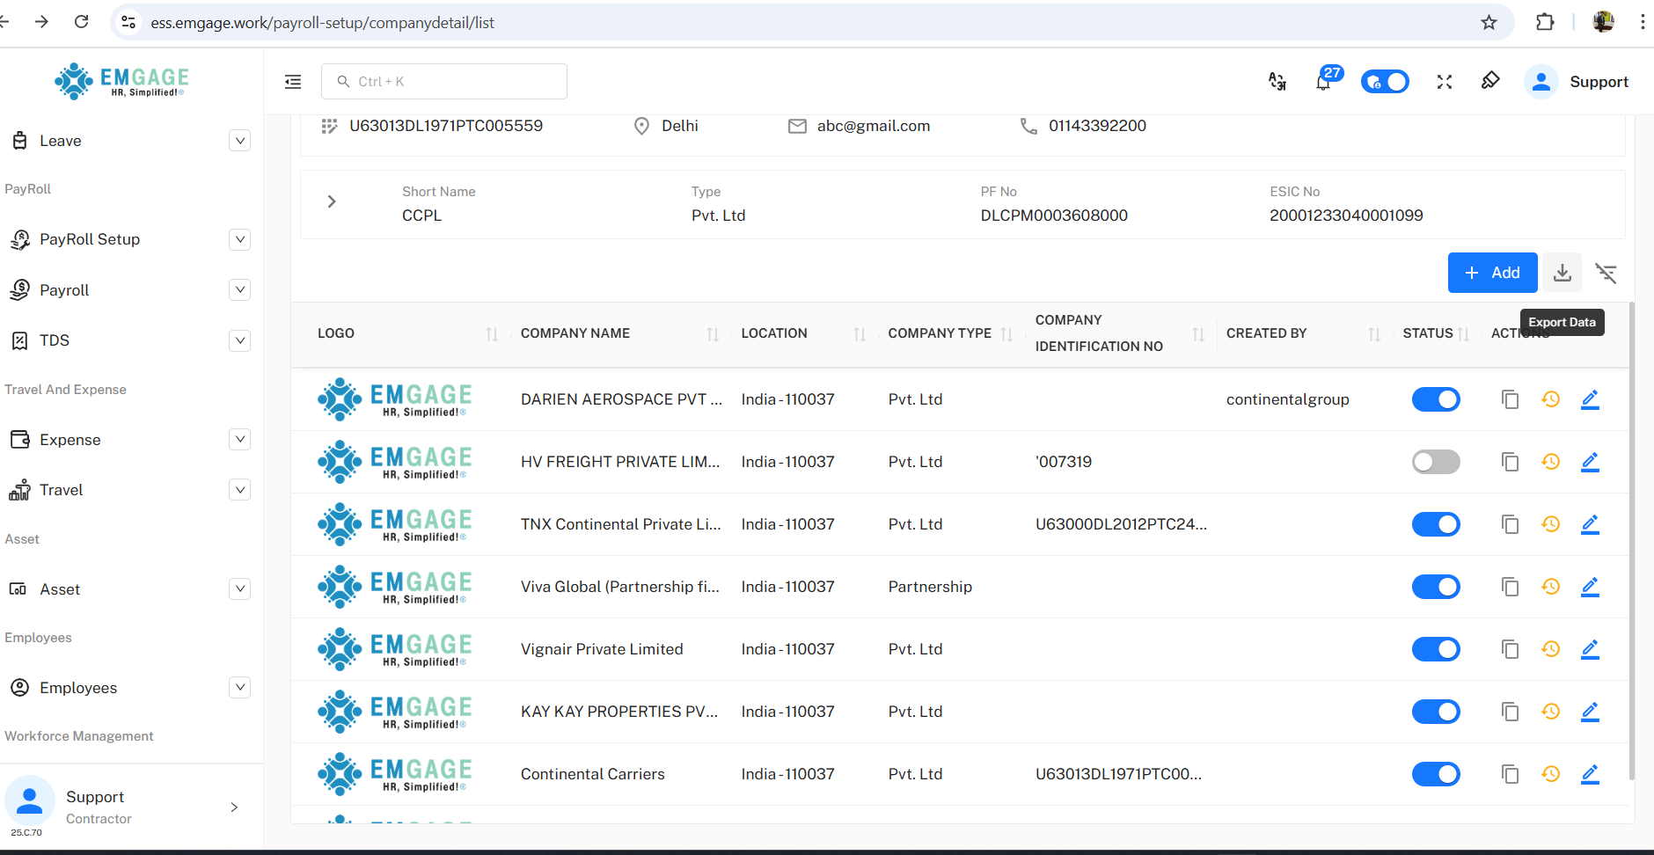Switch the header theme toggle

click(x=1385, y=82)
